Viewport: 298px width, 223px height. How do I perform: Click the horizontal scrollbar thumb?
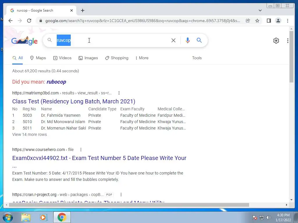[x=129, y=205]
